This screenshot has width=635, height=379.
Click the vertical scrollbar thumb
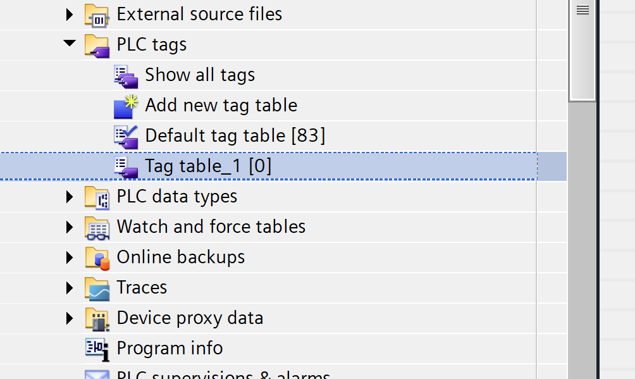(582, 51)
